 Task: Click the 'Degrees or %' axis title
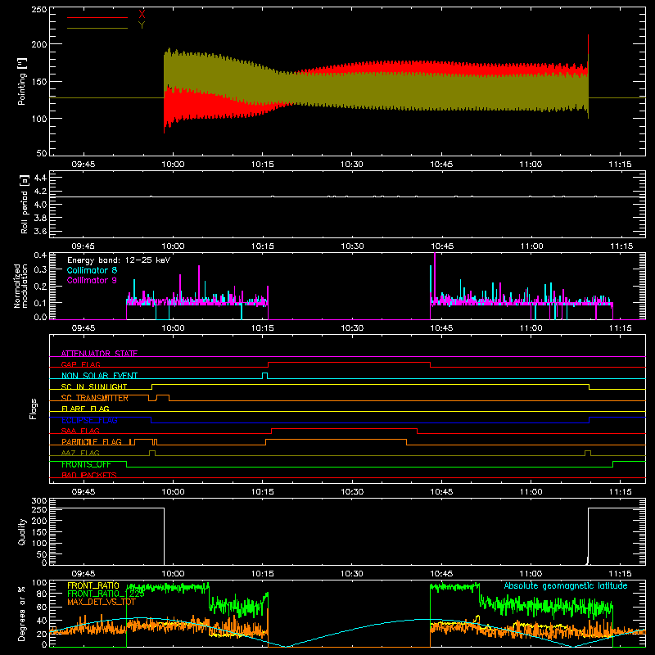click(x=22, y=613)
